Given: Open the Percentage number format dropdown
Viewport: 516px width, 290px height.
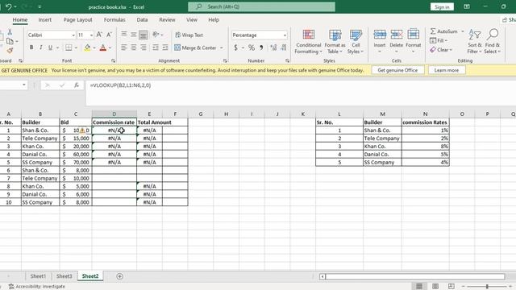Looking at the screenshot, I should coord(285,35).
